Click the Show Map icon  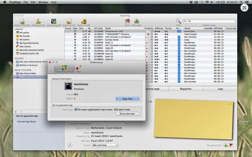tap(137, 21)
